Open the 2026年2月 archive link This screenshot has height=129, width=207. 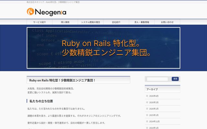(x=154, y=103)
